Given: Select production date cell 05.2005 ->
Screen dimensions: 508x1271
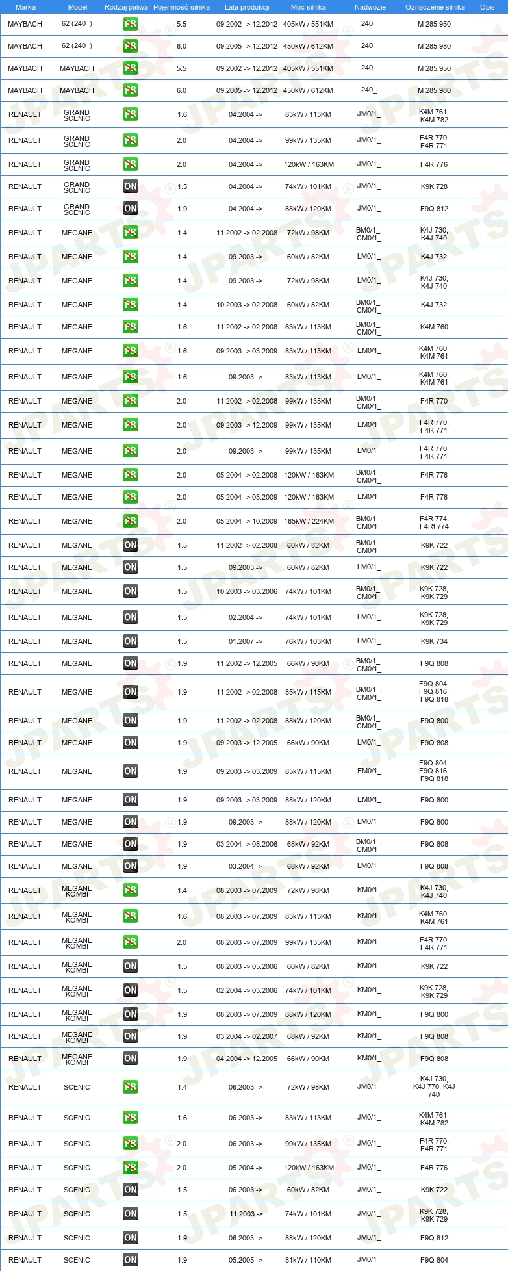Looking at the screenshot, I should 246,1260.
